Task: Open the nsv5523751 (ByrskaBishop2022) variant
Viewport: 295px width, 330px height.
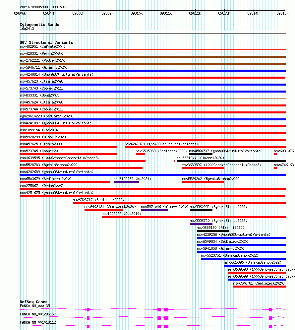Action: coord(230,255)
